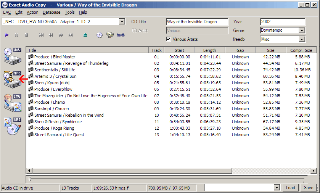Sort by the Compr. Size column header
320x193 pixels.
pos(301,50)
